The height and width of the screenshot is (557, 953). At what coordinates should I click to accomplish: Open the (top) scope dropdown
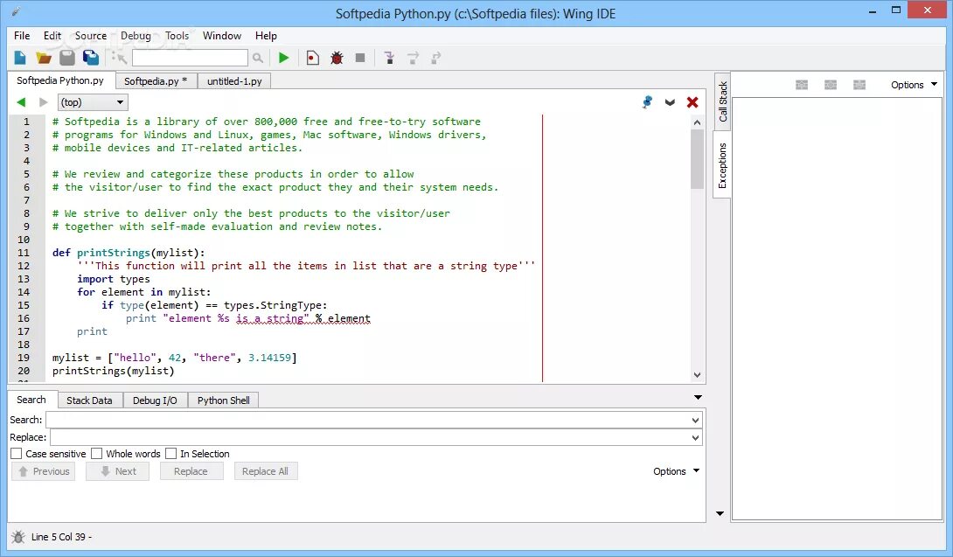pyautogui.click(x=93, y=102)
